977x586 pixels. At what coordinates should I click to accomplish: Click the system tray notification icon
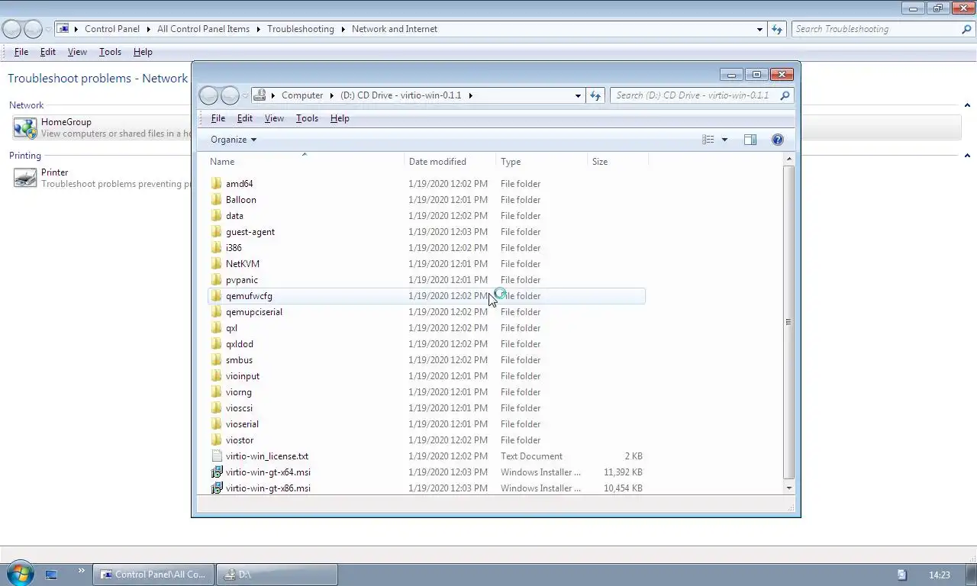(x=901, y=575)
